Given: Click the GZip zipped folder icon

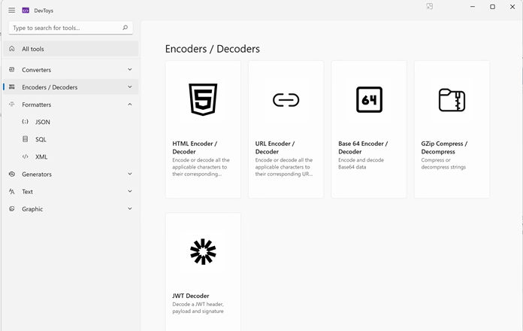Looking at the screenshot, I should coord(452,99).
